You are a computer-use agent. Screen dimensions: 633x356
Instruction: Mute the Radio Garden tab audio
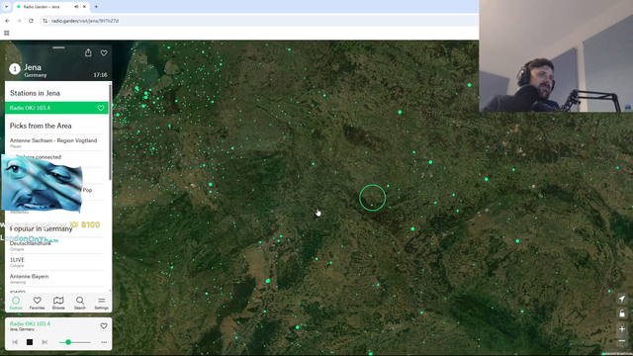click(76, 7)
